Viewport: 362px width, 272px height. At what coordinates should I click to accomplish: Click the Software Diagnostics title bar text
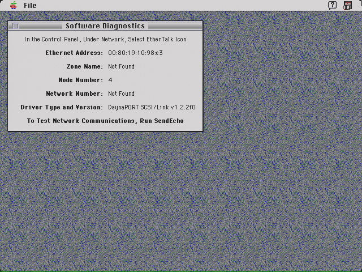tap(105, 25)
